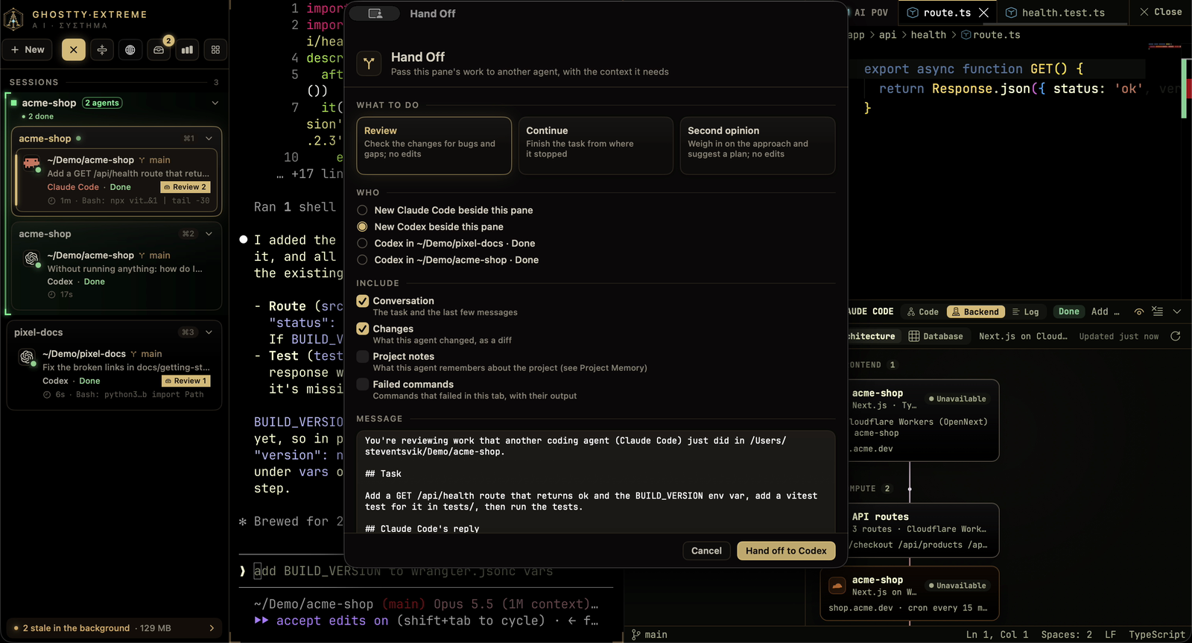Image resolution: width=1192 pixels, height=643 pixels.
Task: Click the Cloudflare icon on the bottom acme-shop card
Action: [837, 586]
